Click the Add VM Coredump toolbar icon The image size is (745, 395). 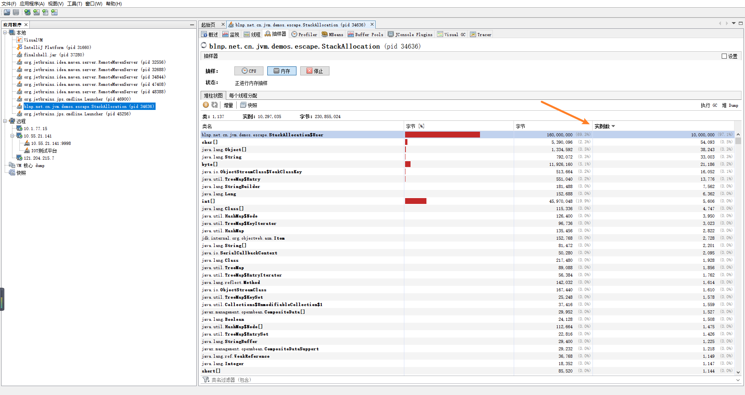pos(45,12)
